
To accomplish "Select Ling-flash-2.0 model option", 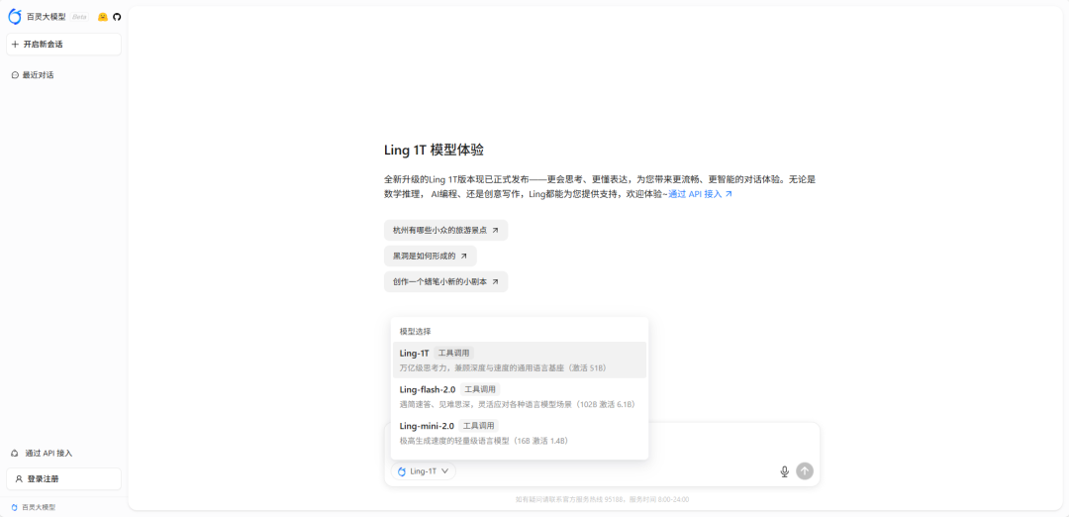I will coord(520,396).
